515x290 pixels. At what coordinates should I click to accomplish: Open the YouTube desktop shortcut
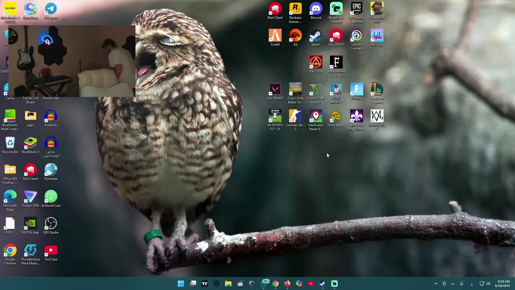click(x=51, y=253)
